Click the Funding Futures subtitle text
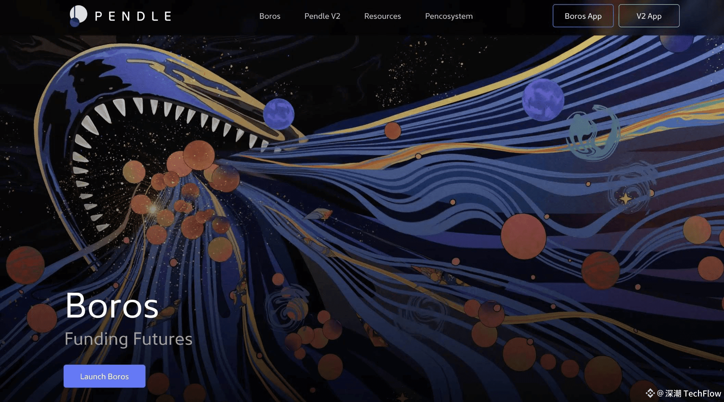The height and width of the screenshot is (402, 724). tap(128, 339)
